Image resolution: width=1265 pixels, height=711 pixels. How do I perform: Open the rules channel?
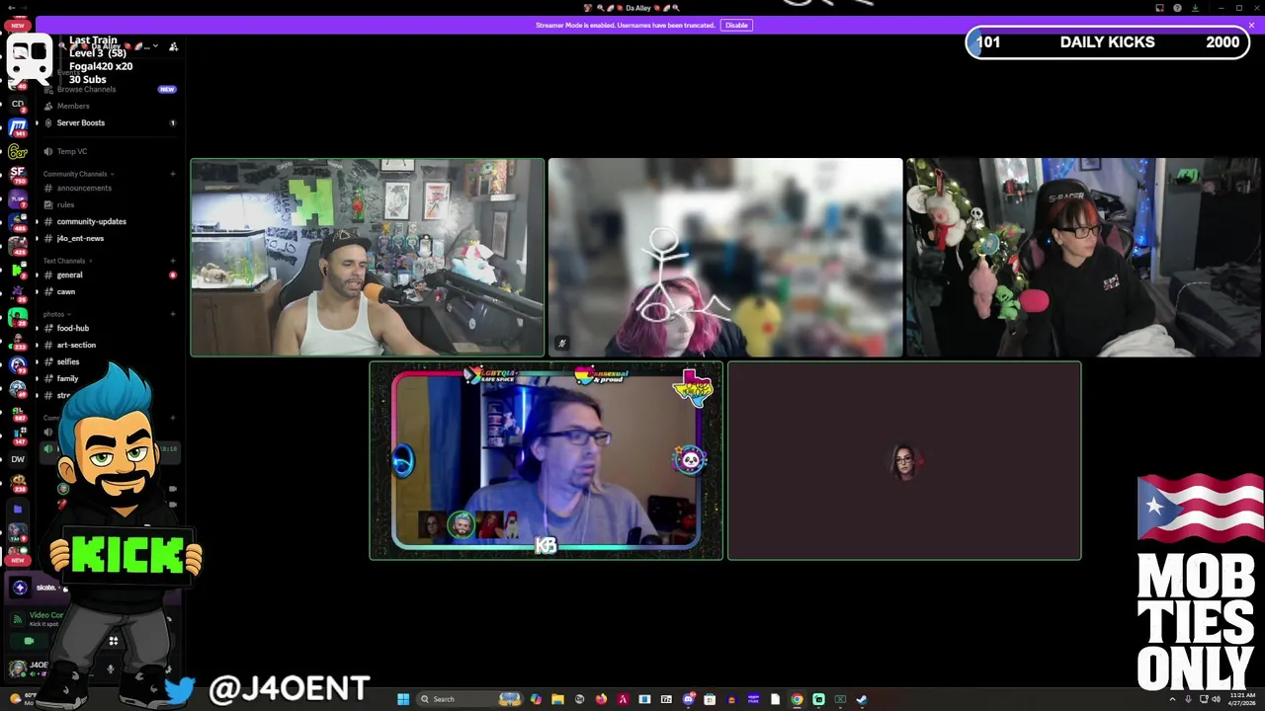tap(109, 204)
